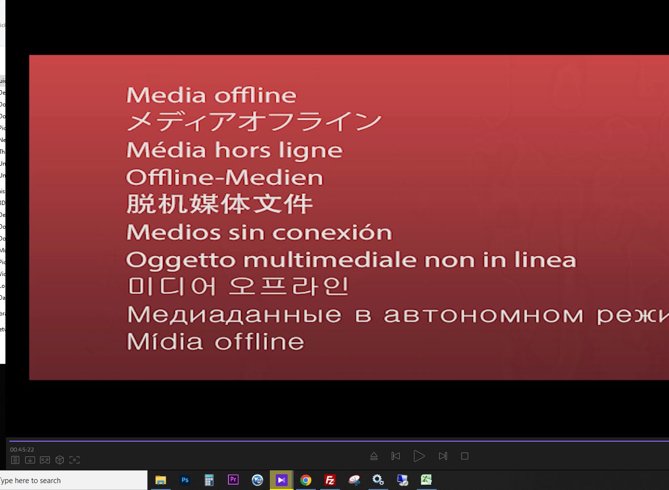Viewport: 669px width, 490px height.
Task: Open Photoshop from the taskbar
Action: [x=185, y=480]
